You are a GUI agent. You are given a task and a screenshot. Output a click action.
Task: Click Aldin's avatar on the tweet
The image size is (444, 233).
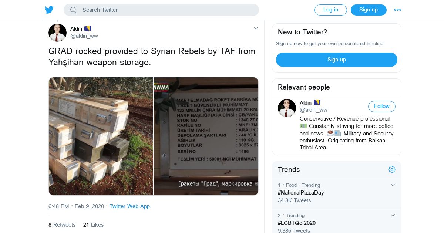[57, 33]
